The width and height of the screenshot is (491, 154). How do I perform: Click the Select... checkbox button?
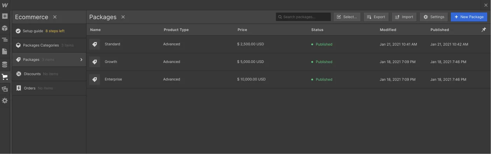(x=347, y=17)
